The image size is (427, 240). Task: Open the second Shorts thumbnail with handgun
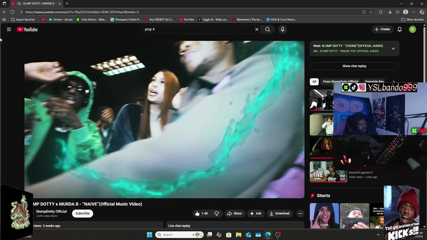click(354, 216)
